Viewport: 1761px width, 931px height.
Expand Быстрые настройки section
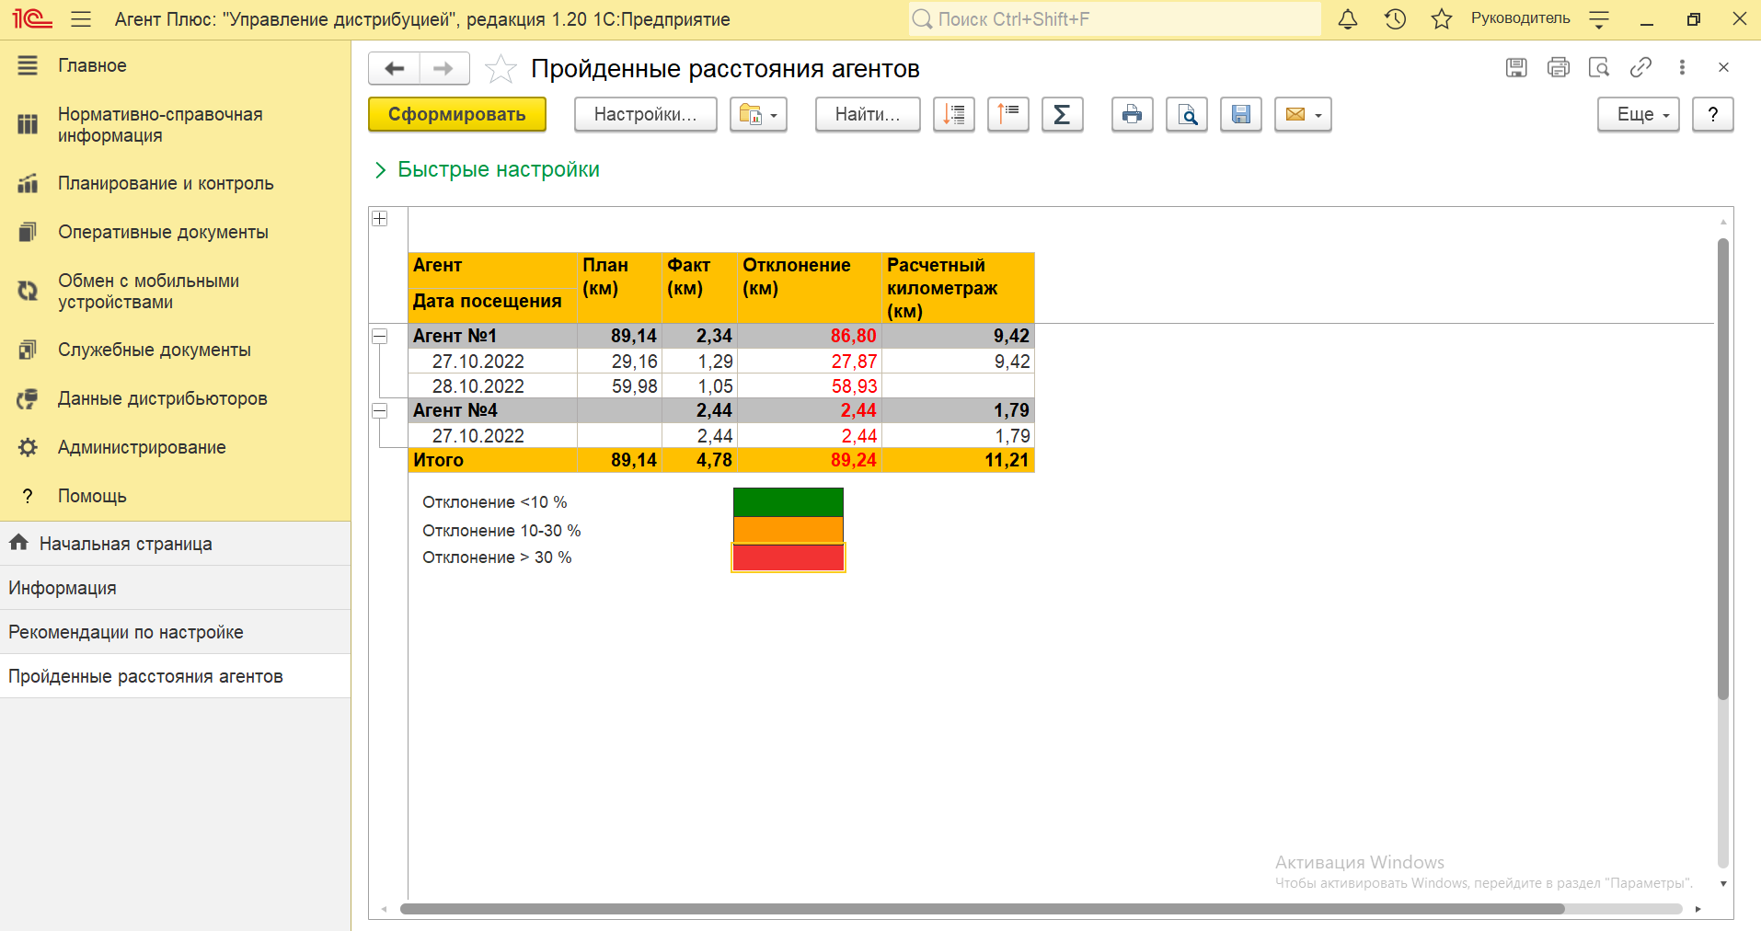[498, 169]
